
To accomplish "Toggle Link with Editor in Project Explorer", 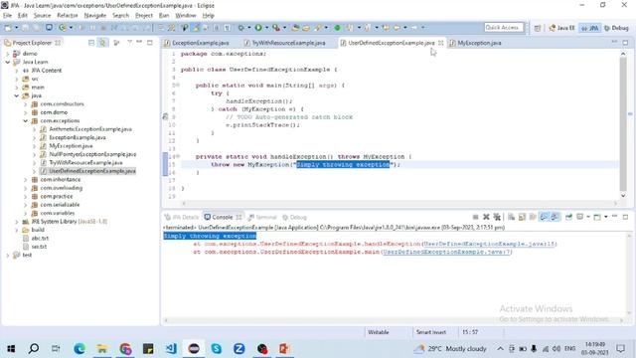I will pos(103,43).
